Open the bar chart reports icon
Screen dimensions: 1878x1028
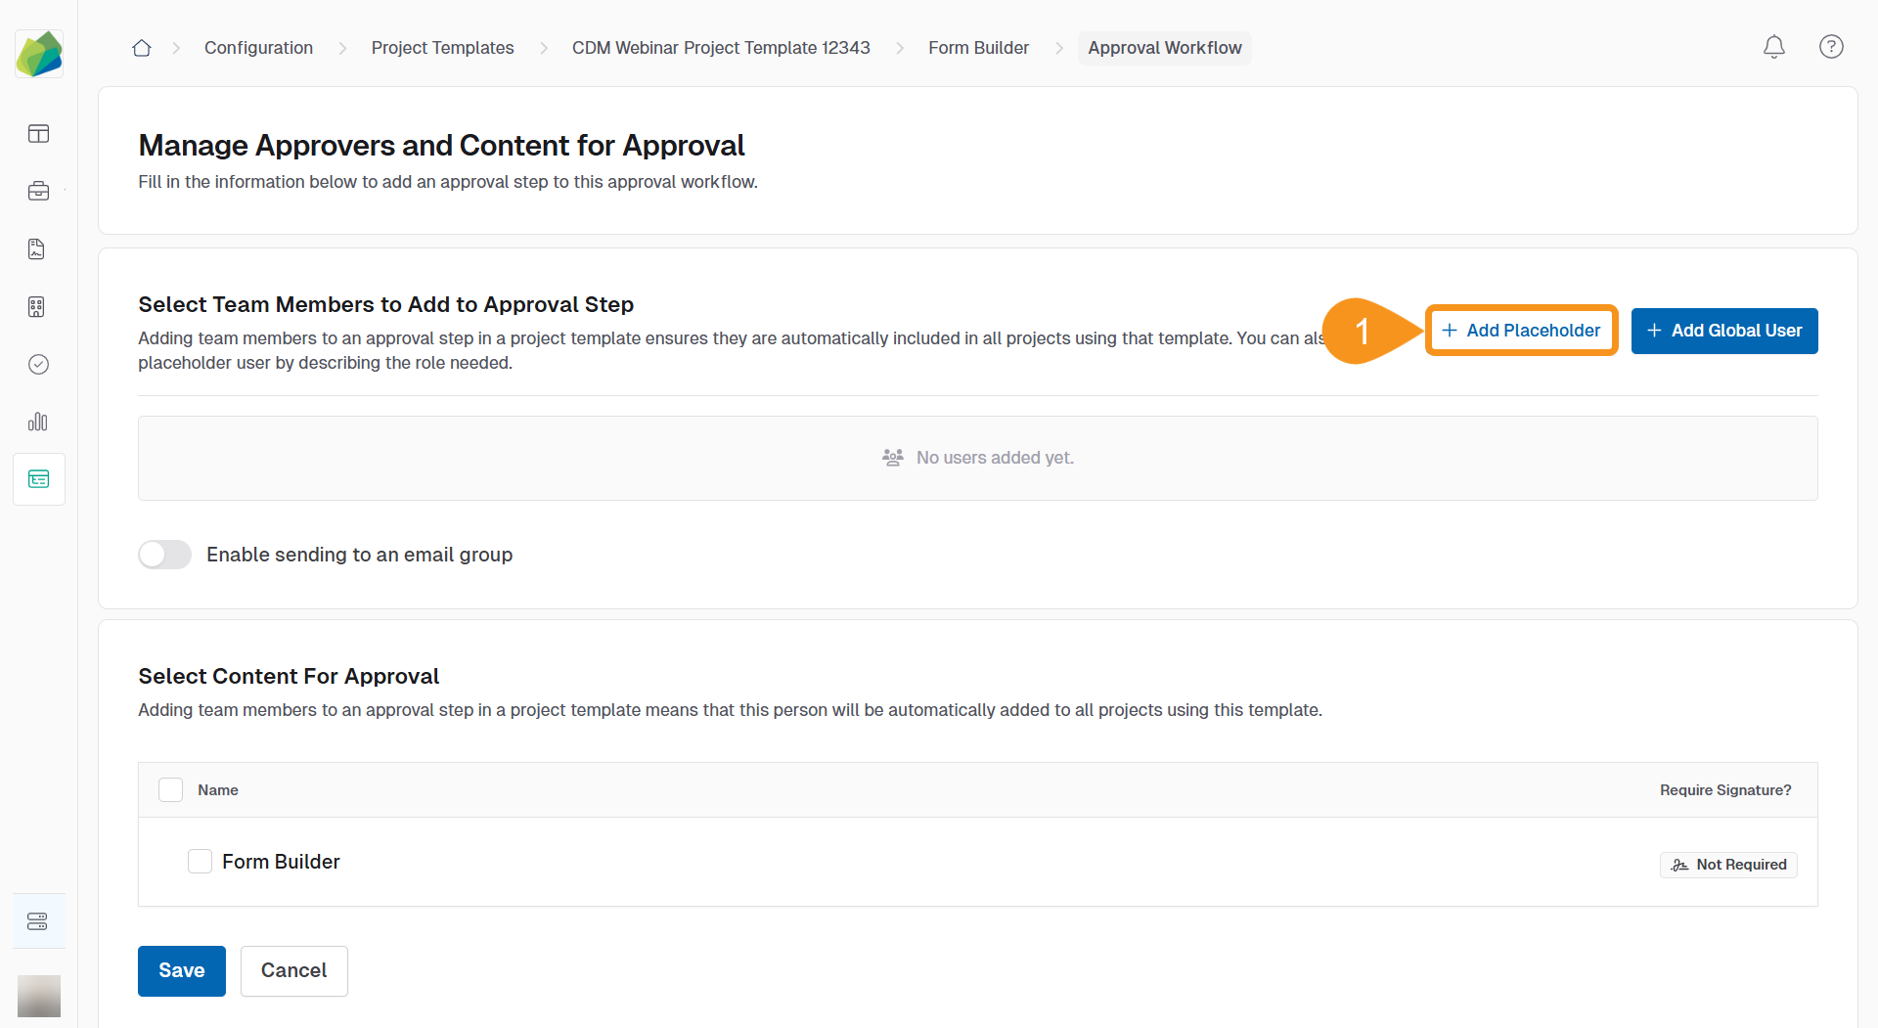tap(38, 422)
